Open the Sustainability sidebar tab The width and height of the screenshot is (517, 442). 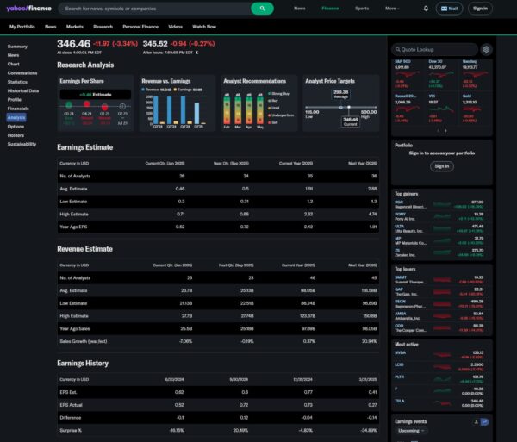tap(22, 144)
